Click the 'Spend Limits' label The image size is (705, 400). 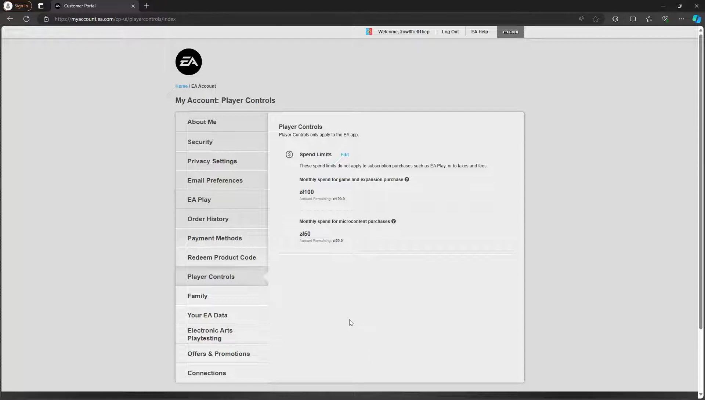coord(315,154)
